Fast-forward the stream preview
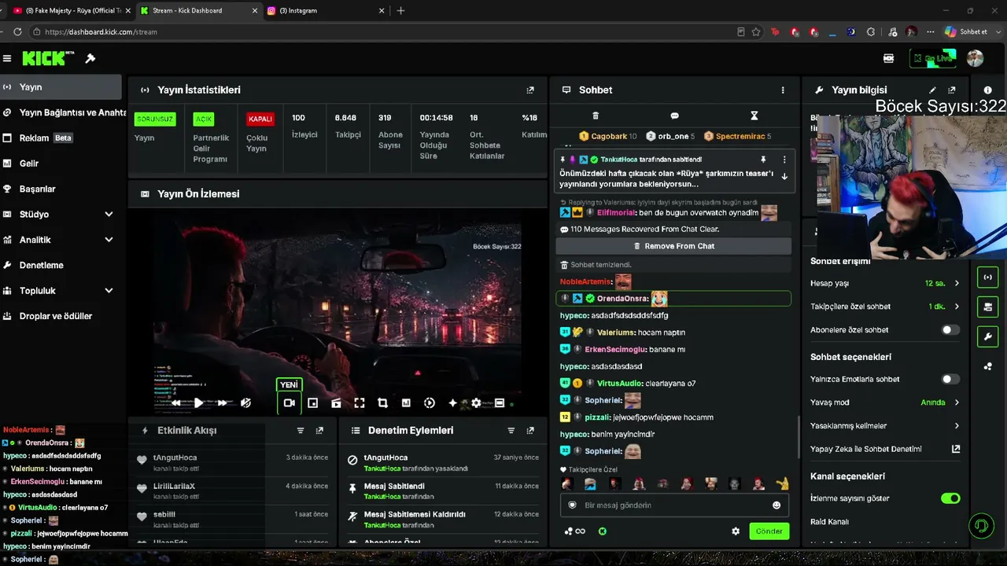Image resolution: width=1007 pixels, height=566 pixels. click(x=223, y=402)
